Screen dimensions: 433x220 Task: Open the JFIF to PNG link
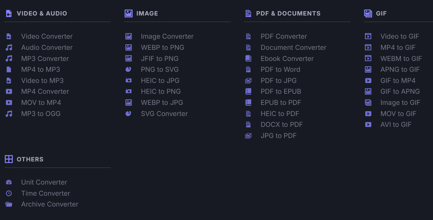coord(160,59)
